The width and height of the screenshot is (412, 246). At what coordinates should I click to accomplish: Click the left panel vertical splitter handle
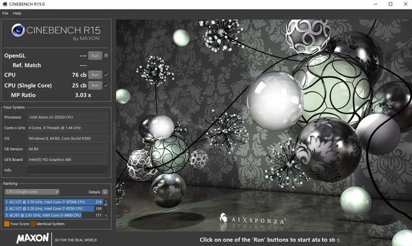[114, 133]
